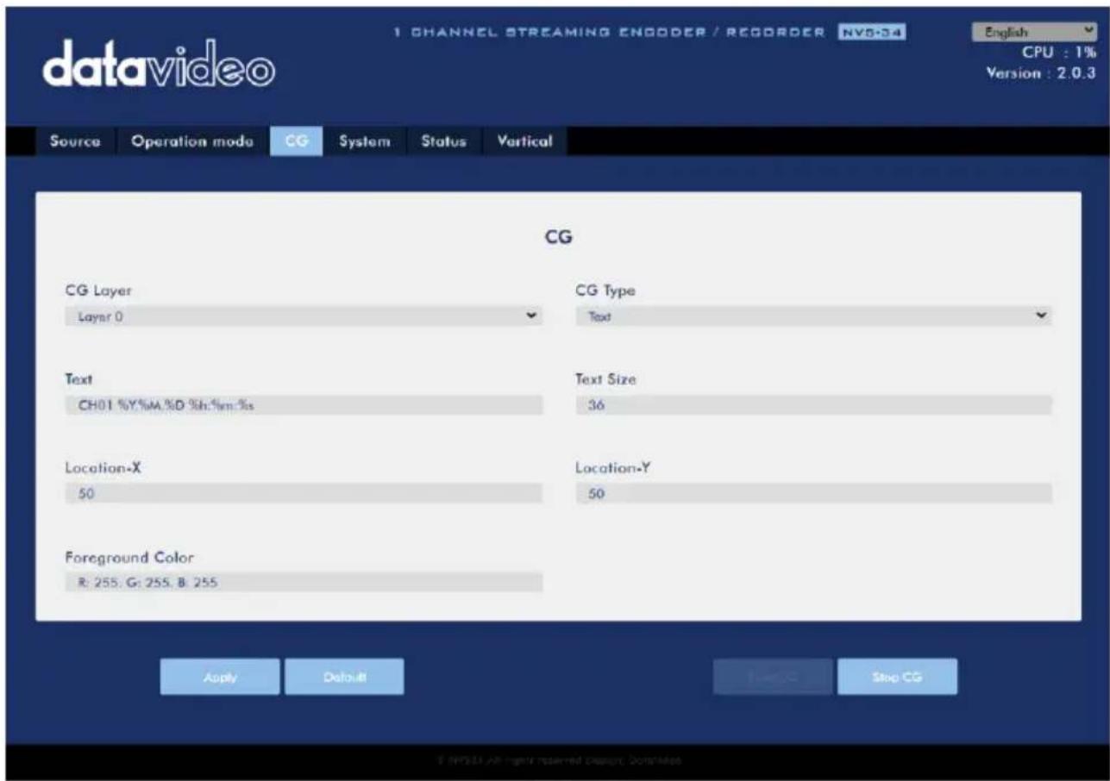Screen dimensions: 1110x781
Task: Expand the CG Type dropdown
Action: pyautogui.click(x=813, y=316)
